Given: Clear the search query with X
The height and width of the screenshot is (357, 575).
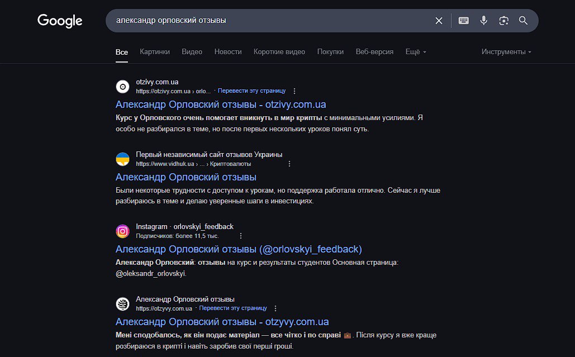Looking at the screenshot, I should (x=439, y=21).
